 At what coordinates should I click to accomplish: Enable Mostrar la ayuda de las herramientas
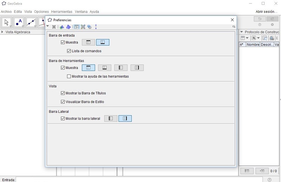[69, 76]
